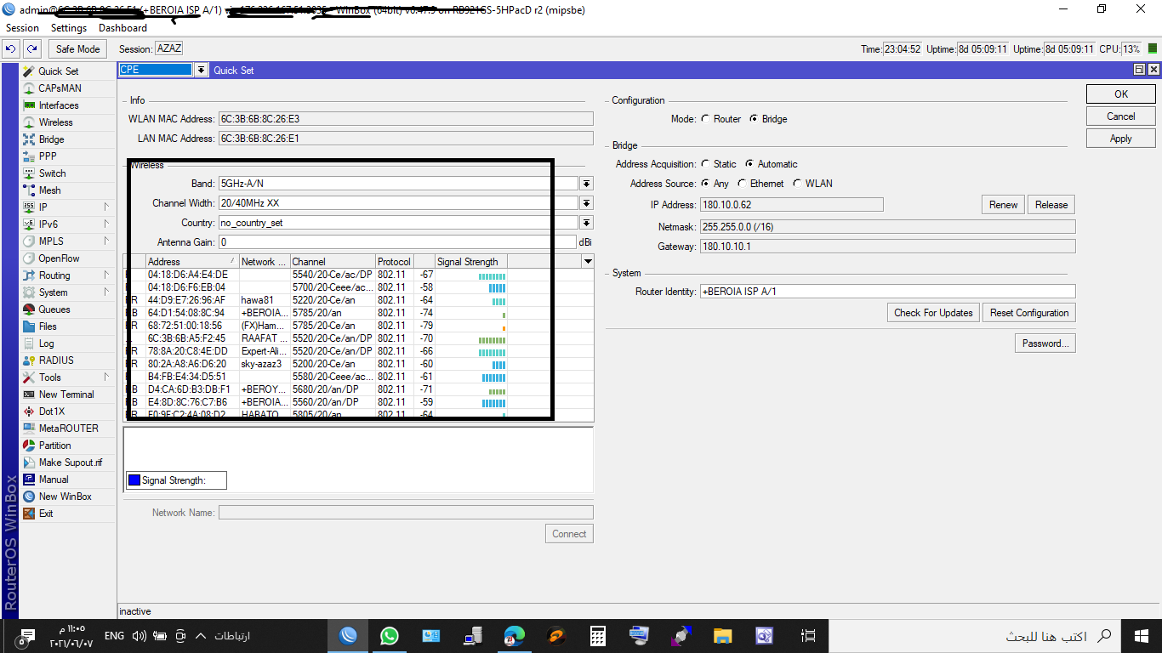The image size is (1162, 653).
Task: Expand the Routing submenu
Action: point(107,275)
